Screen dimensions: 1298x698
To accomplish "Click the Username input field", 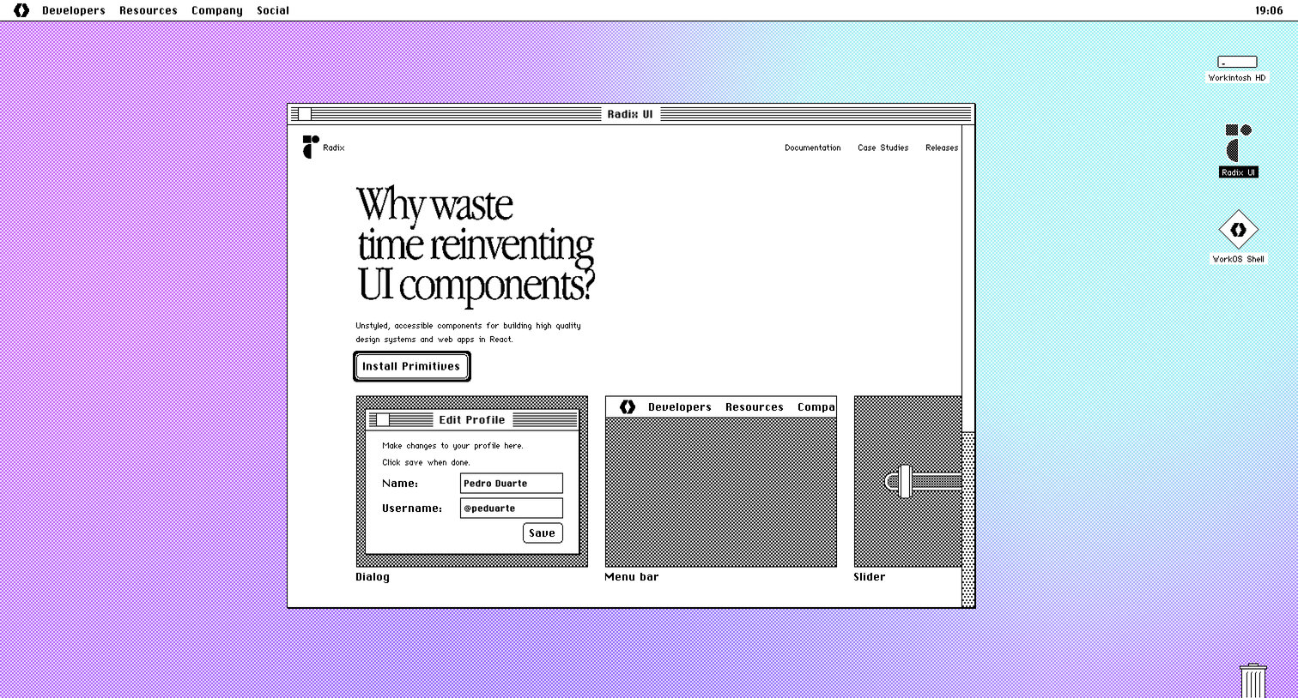I will (512, 508).
